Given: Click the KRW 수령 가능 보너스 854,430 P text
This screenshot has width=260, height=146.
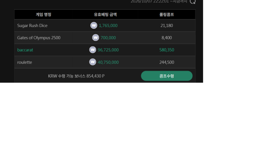Looking at the screenshot, I should 76,76.
